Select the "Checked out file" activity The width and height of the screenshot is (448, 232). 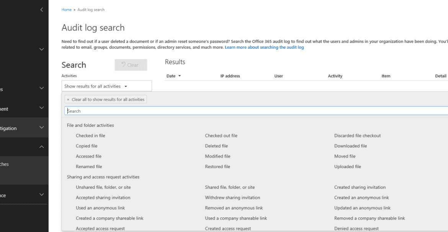[221, 136]
